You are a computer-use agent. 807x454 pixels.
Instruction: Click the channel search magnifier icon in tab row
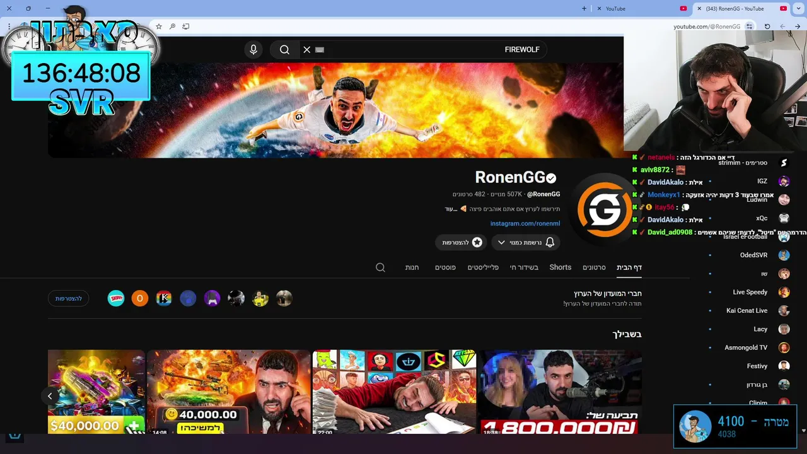pos(380,267)
